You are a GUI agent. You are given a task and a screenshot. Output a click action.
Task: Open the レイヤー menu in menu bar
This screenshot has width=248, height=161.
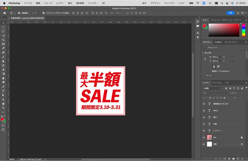[60, 3]
